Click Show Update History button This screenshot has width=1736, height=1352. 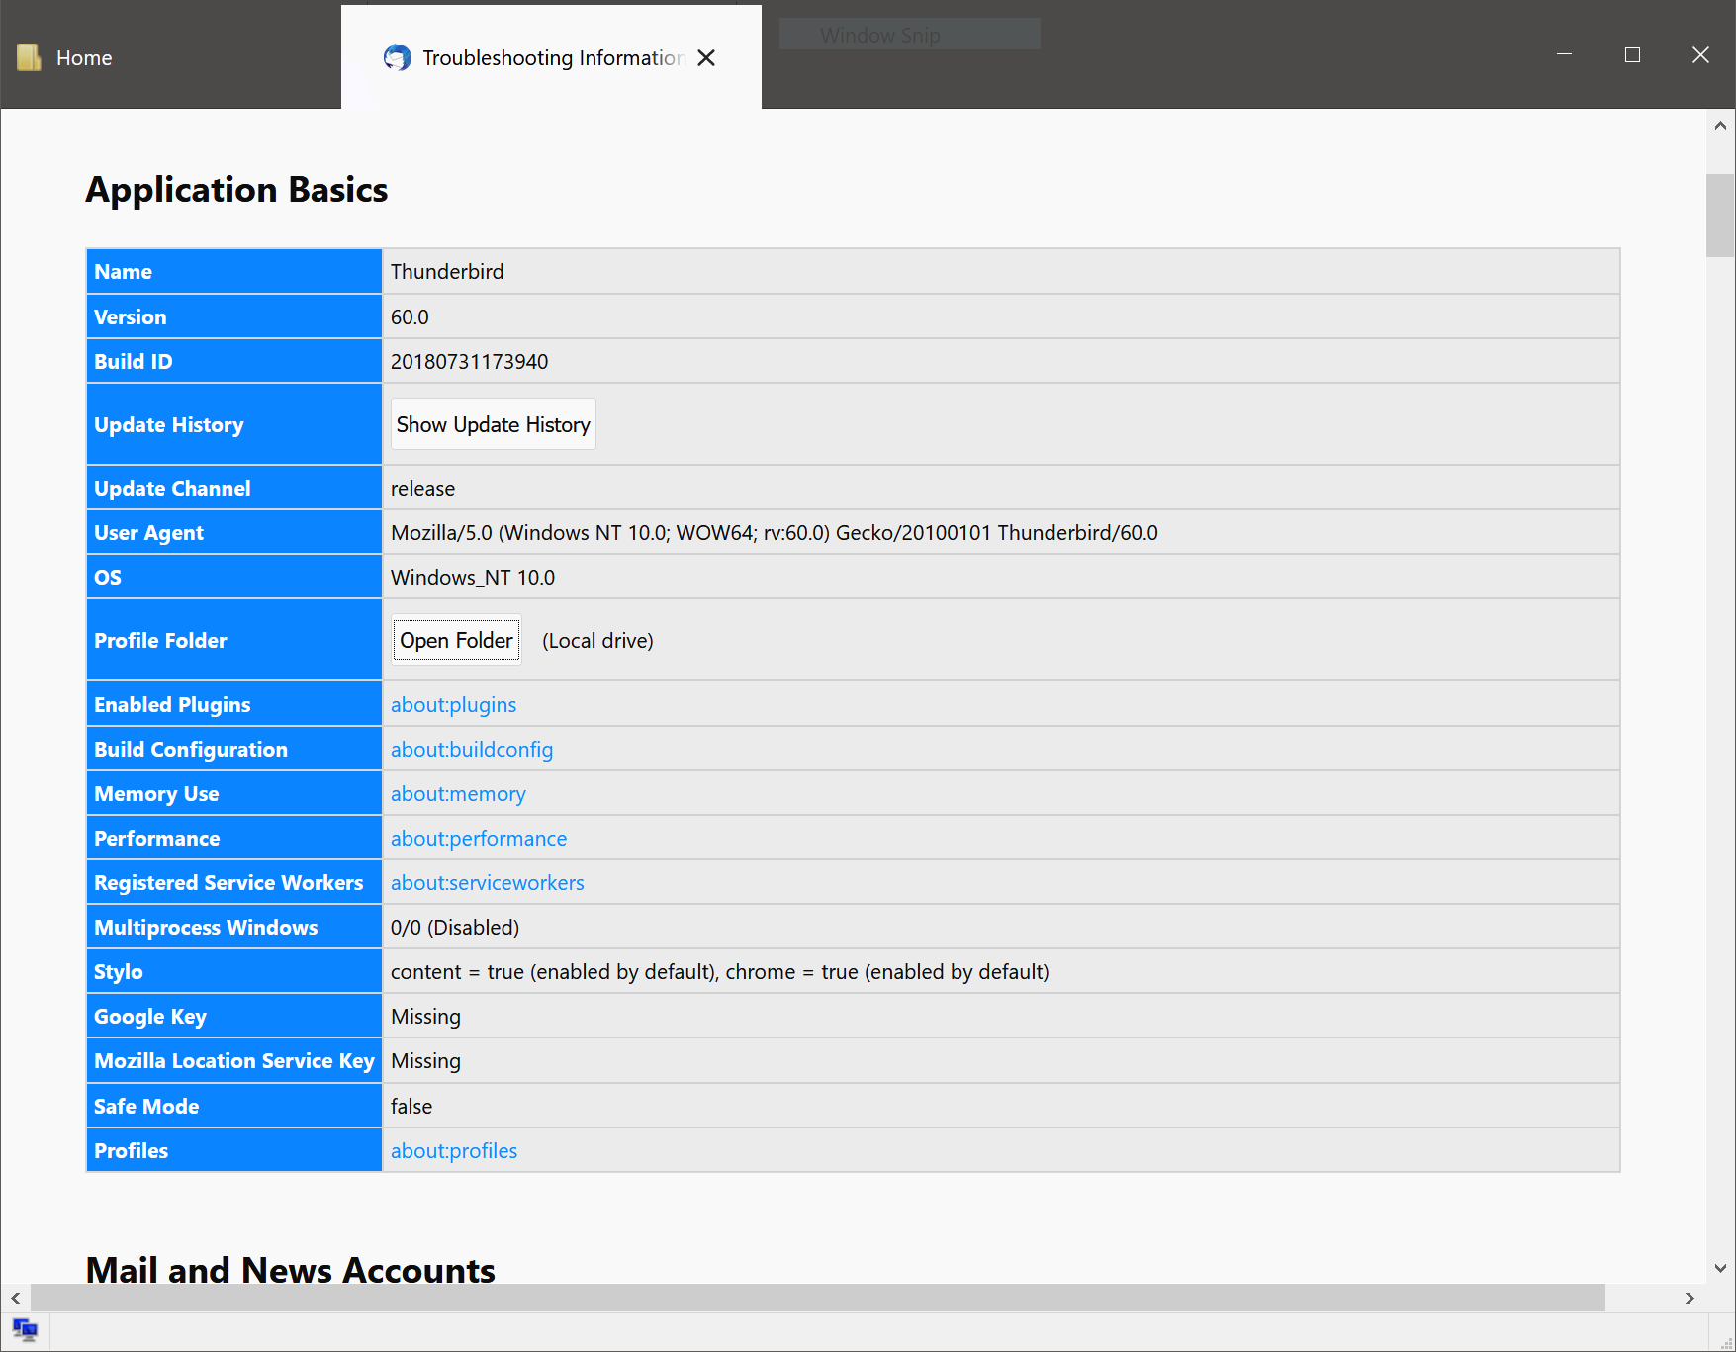click(493, 424)
